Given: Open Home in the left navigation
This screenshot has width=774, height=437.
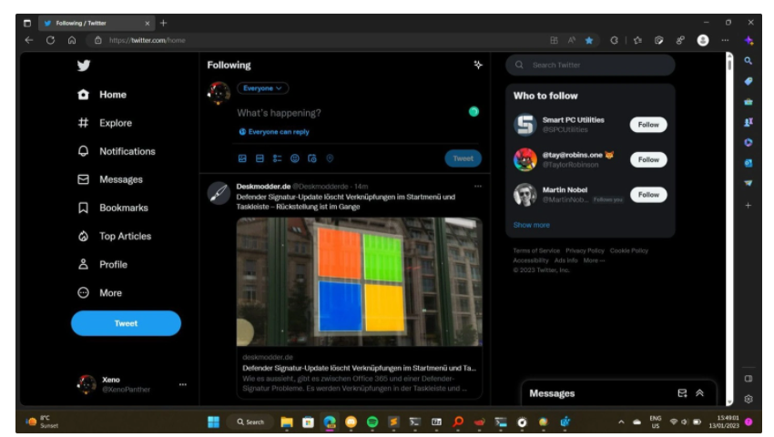Looking at the screenshot, I should click(x=102, y=95).
